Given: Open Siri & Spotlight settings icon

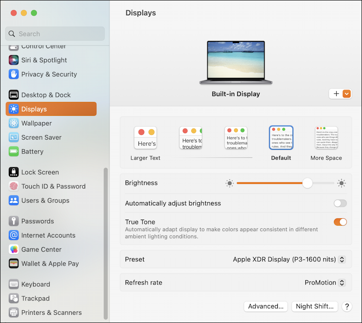Looking at the screenshot, I should click(14, 60).
